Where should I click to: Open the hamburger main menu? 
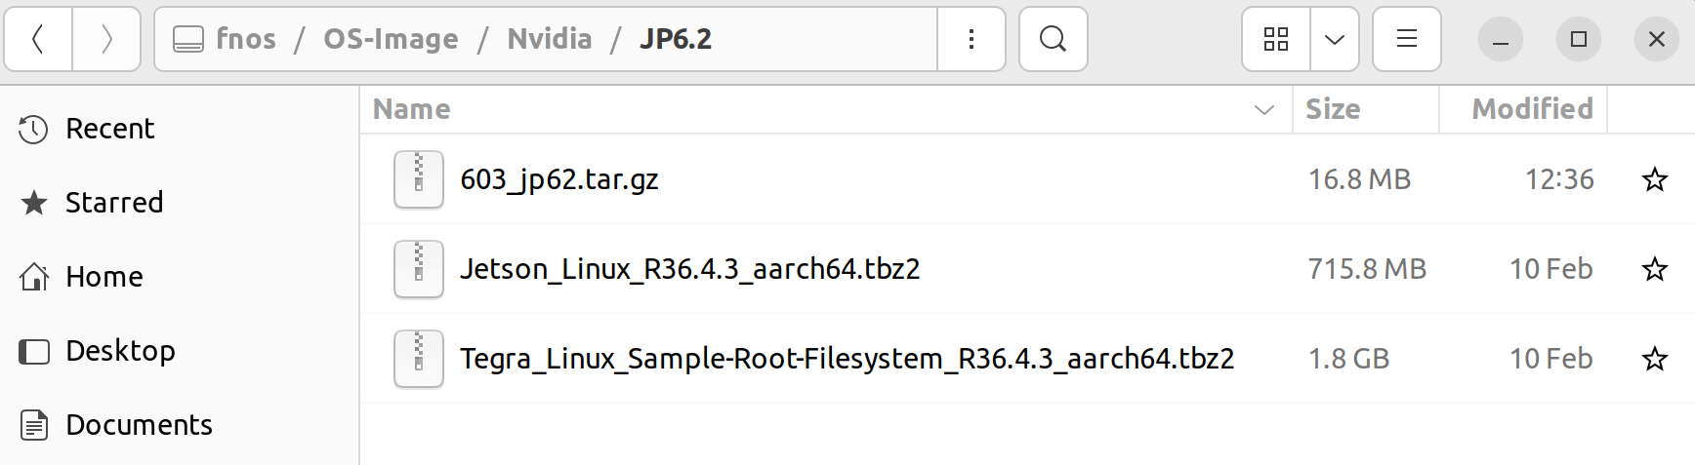click(x=1406, y=39)
